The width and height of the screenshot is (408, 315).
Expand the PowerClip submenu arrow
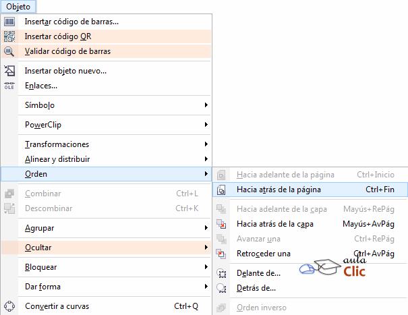(206, 125)
